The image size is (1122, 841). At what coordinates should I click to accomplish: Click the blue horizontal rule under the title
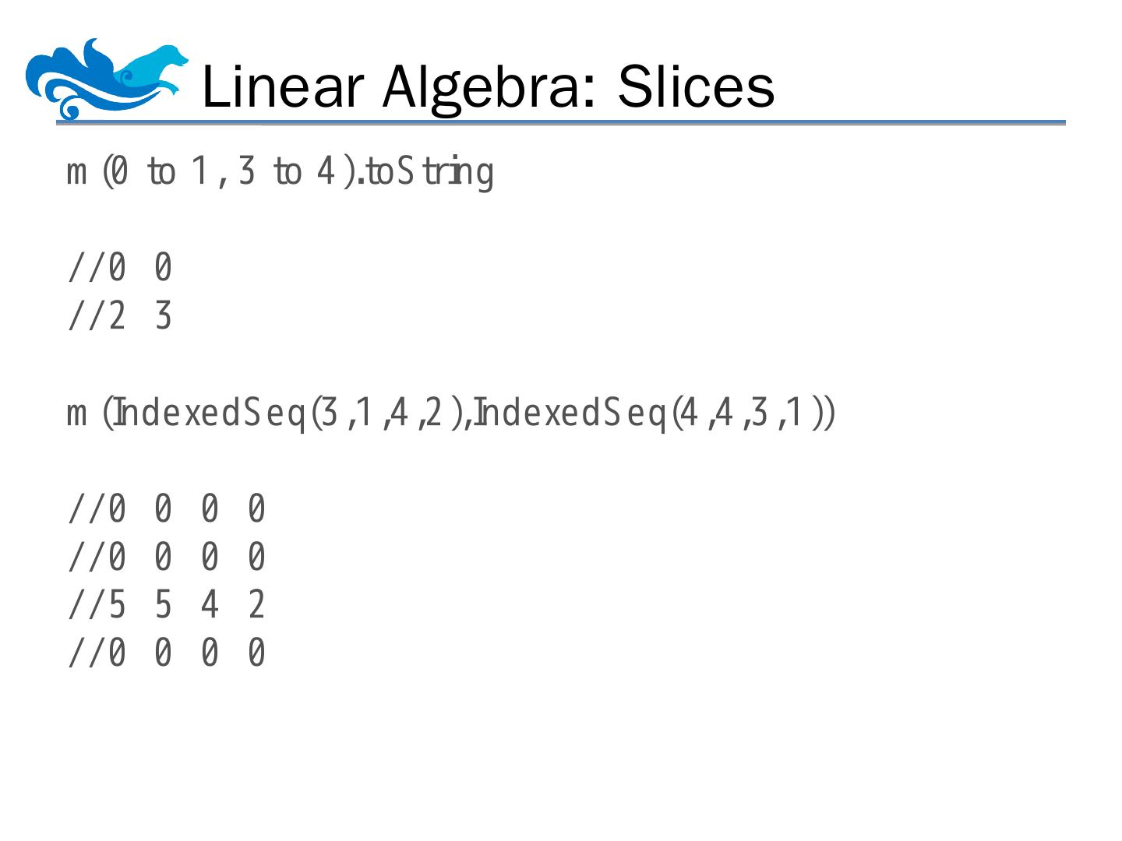559,123
